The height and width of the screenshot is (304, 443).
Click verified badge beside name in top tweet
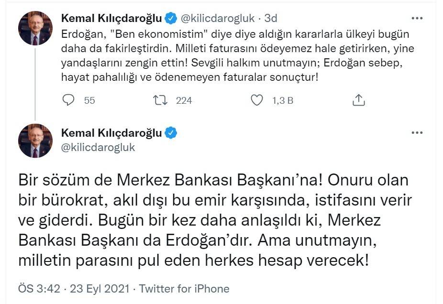pyautogui.click(x=171, y=18)
